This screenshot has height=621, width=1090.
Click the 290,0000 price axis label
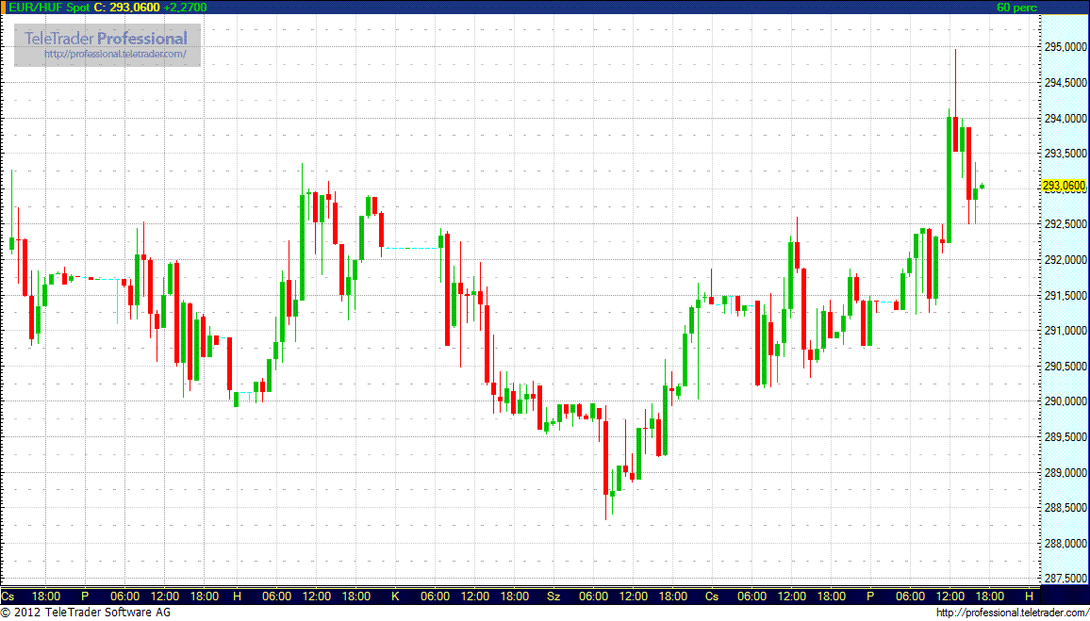click(x=1065, y=401)
